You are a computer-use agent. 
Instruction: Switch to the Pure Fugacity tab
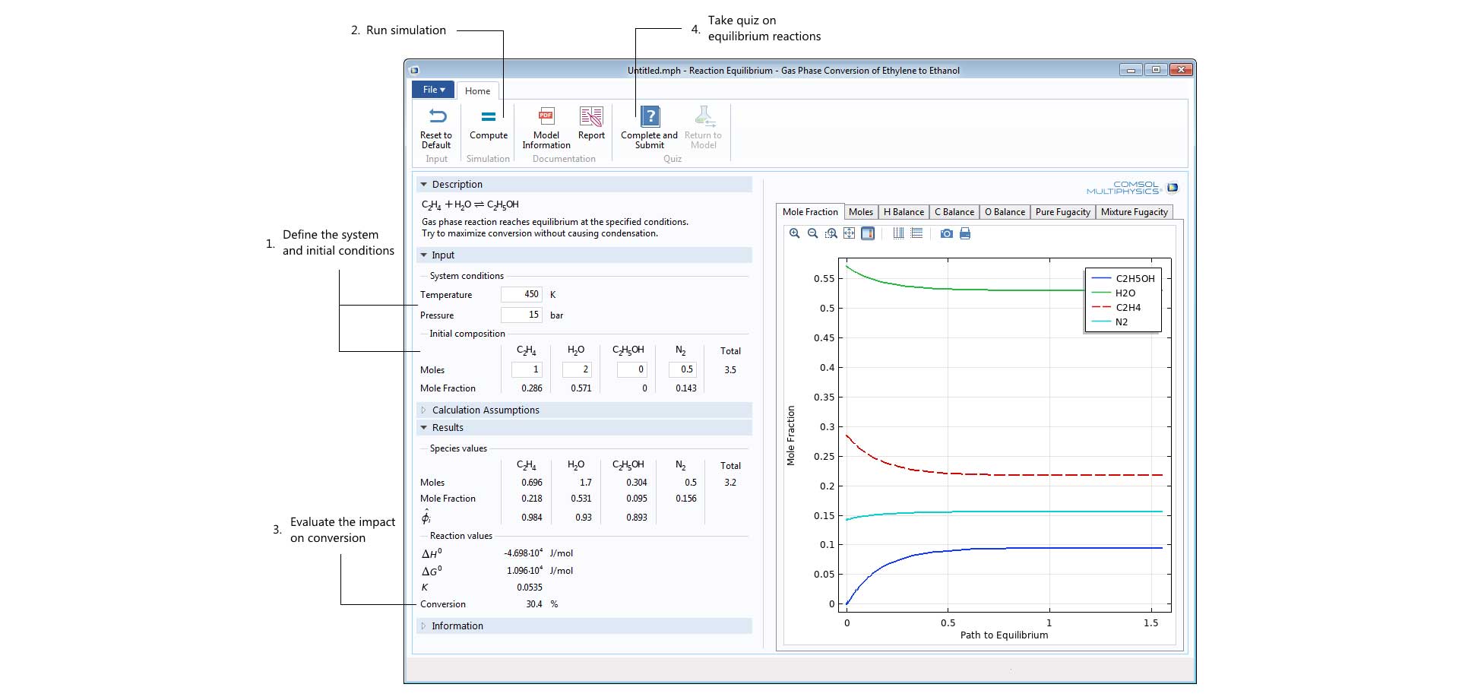click(x=1062, y=212)
